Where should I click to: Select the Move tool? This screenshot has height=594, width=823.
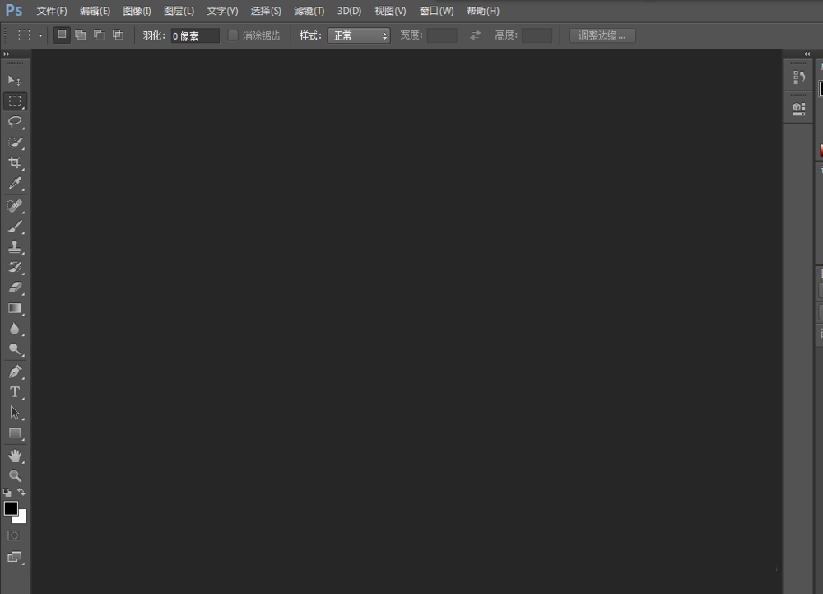(x=15, y=81)
